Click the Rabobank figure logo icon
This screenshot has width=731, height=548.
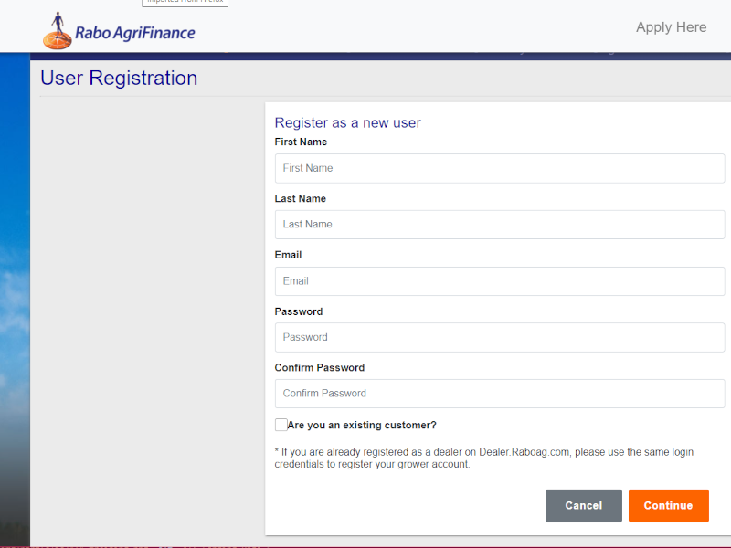point(58,31)
